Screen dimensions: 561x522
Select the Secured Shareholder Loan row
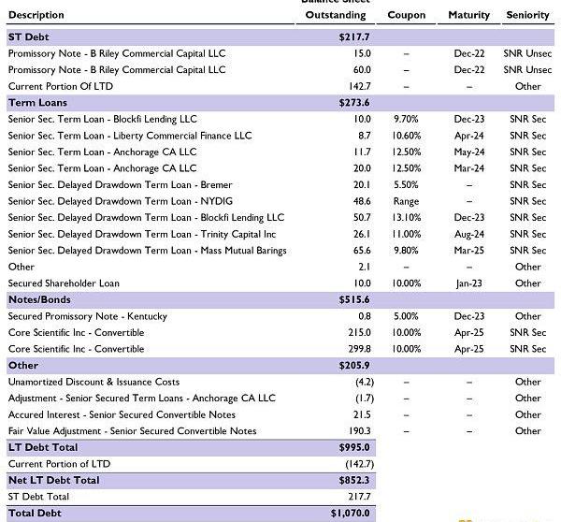[64, 283]
